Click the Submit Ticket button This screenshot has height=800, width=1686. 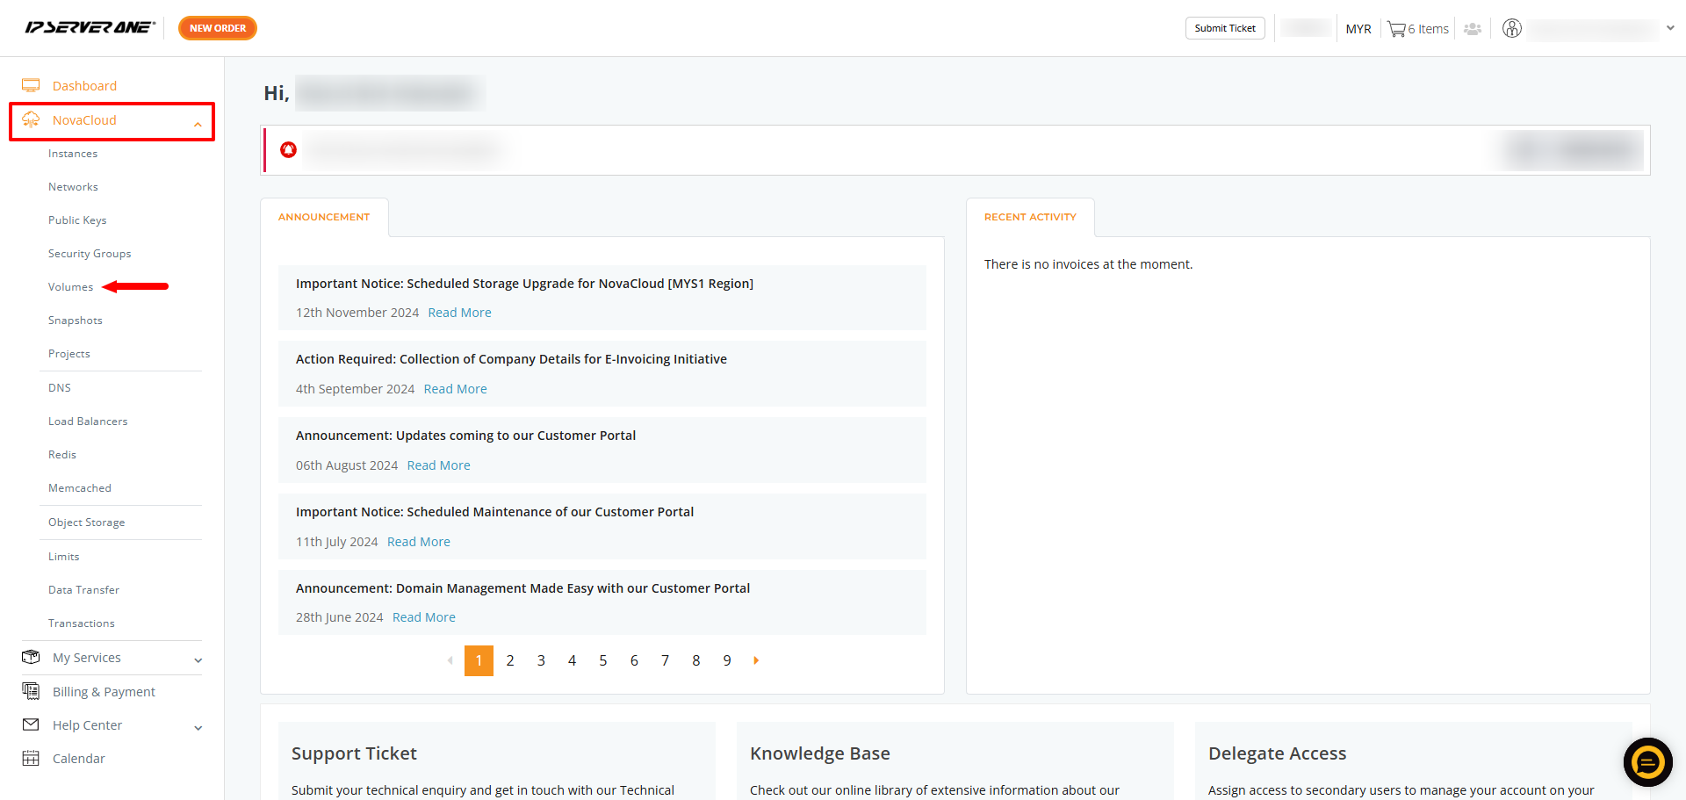point(1225,28)
